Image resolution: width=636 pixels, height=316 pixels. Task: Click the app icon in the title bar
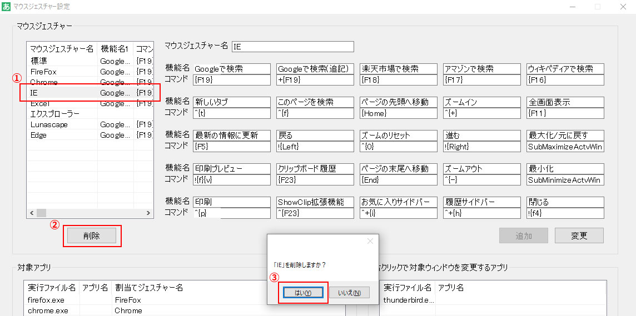point(7,7)
